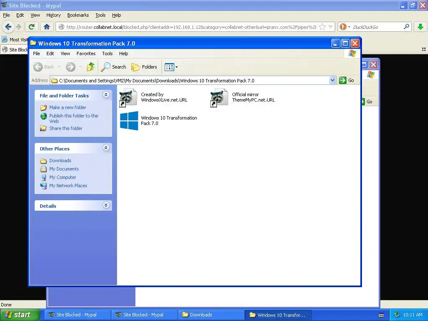Image resolution: width=428 pixels, height=321 pixels.
Task: Open the Most Visited bookmarks button
Action: [15, 40]
